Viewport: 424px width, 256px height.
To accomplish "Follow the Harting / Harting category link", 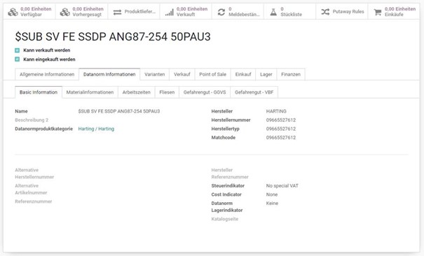I will [x=96, y=129].
